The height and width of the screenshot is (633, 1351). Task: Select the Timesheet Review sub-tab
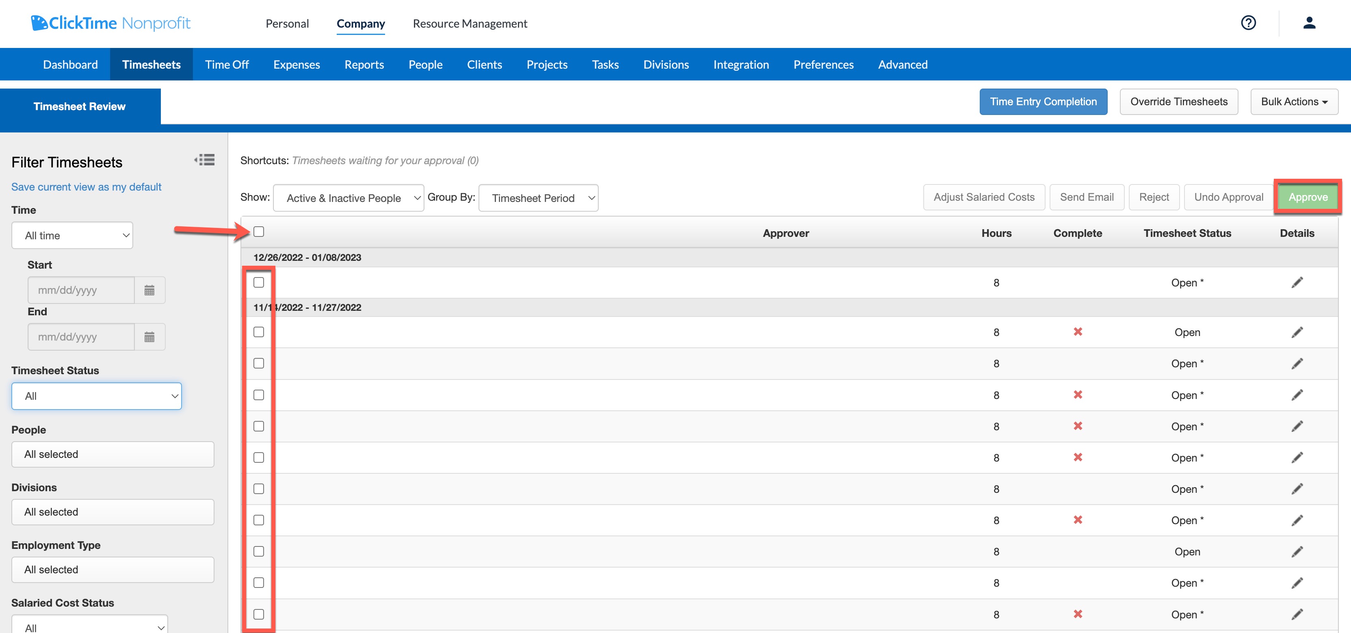(80, 106)
